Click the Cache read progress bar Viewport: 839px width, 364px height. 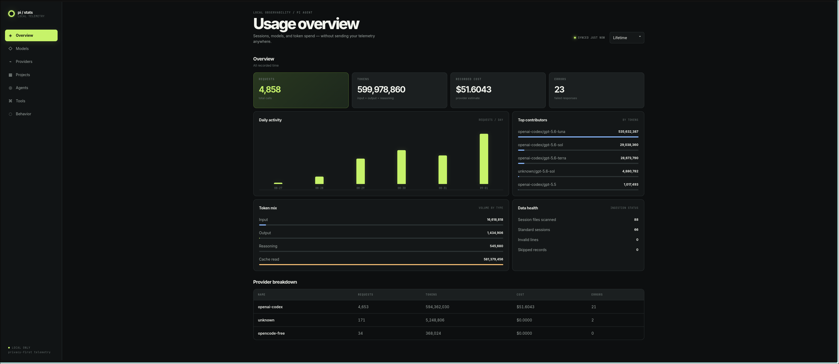[x=381, y=265]
